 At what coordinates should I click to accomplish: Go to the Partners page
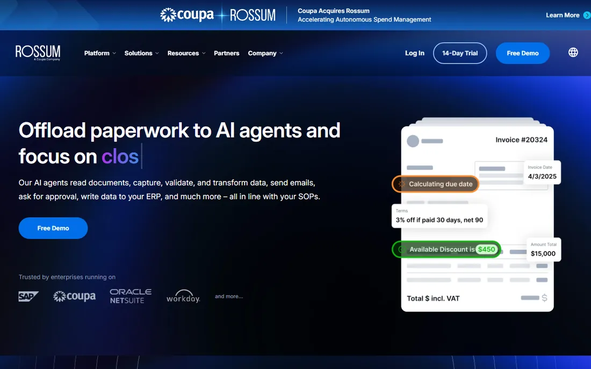(x=227, y=53)
